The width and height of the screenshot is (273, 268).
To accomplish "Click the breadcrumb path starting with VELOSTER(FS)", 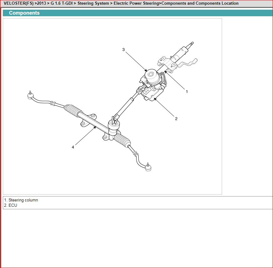I will (121, 3).
